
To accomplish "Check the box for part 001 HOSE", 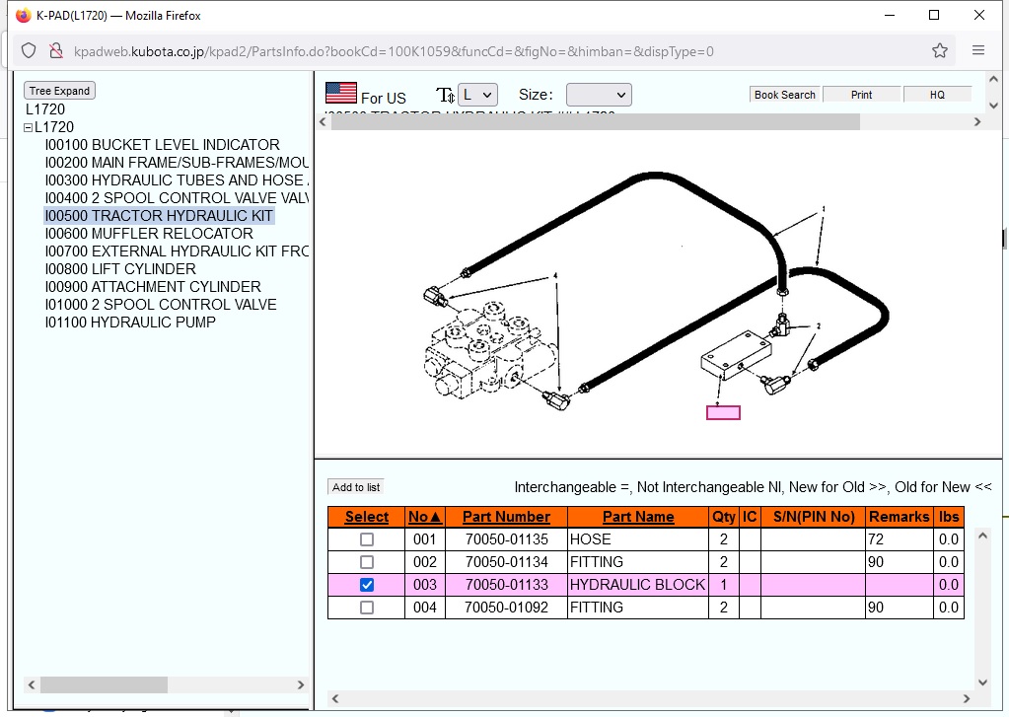I will coord(367,539).
